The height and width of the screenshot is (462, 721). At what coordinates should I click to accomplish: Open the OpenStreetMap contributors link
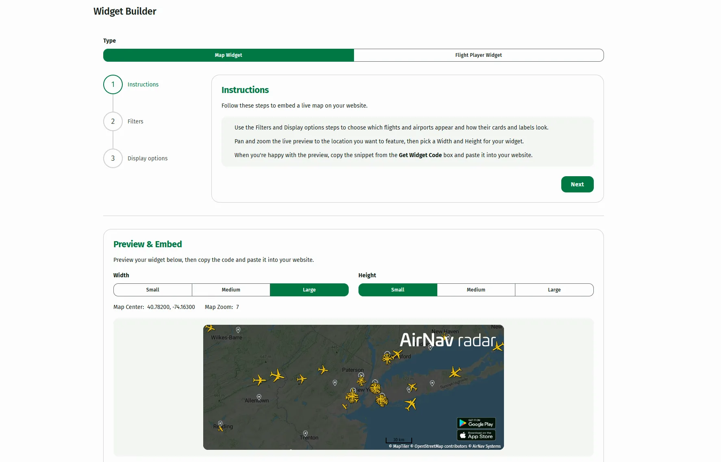click(x=439, y=446)
